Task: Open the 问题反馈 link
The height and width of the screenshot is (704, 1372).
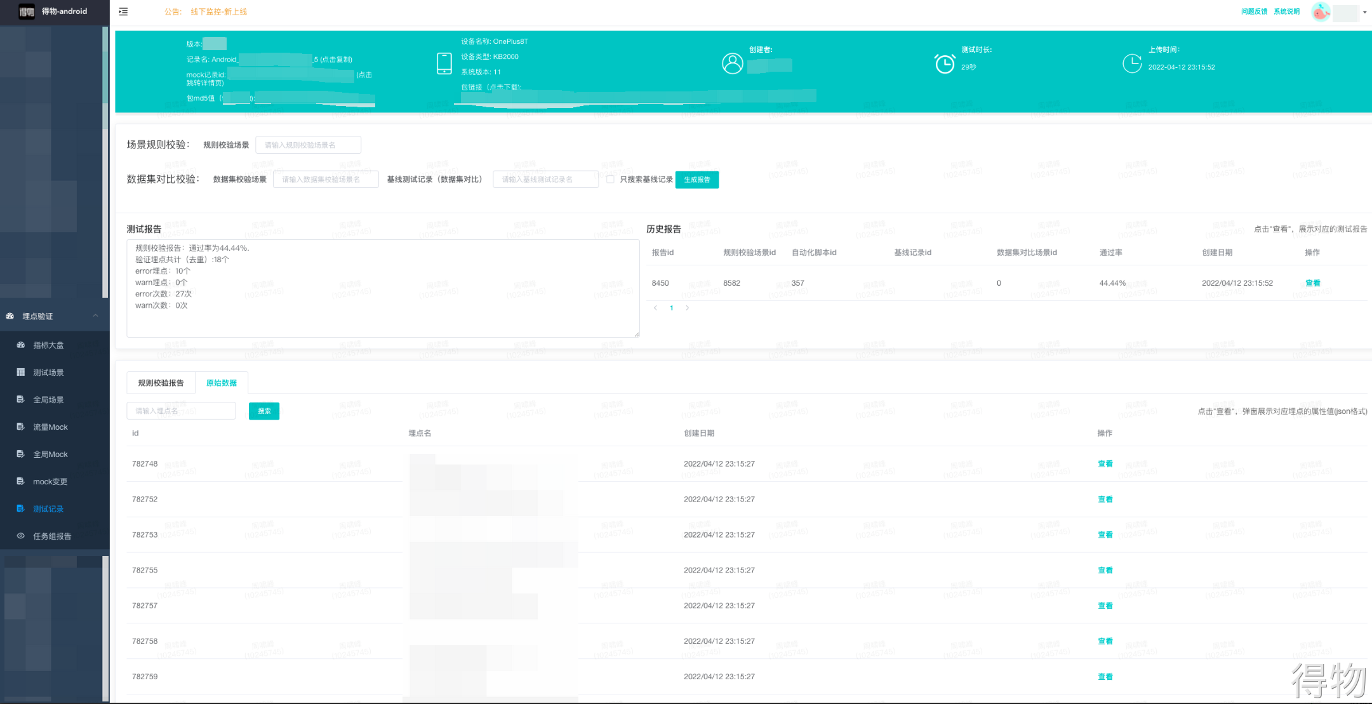Action: (1253, 11)
